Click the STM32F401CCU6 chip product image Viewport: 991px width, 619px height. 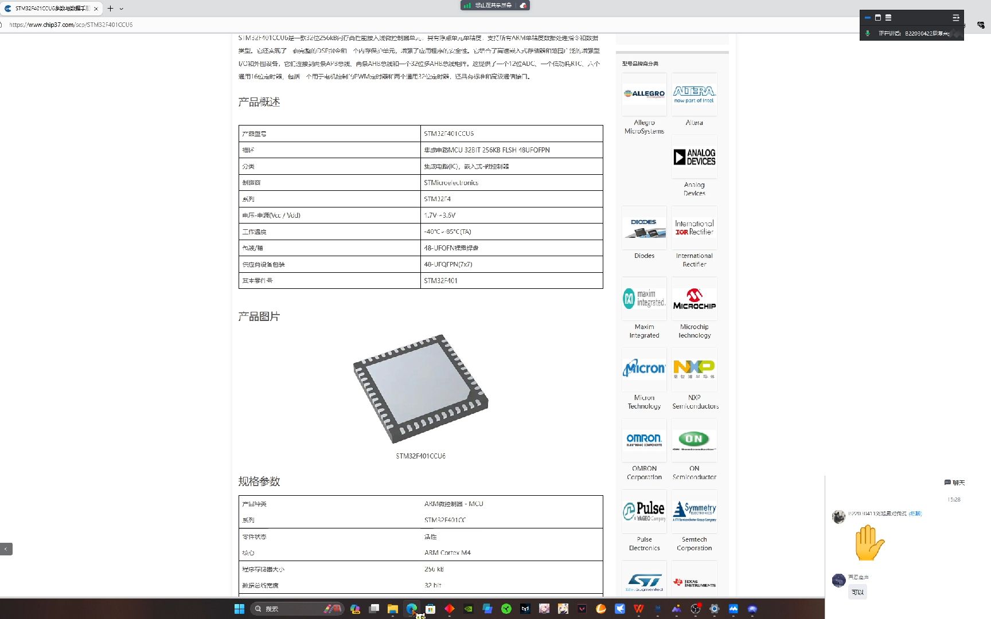click(420, 389)
